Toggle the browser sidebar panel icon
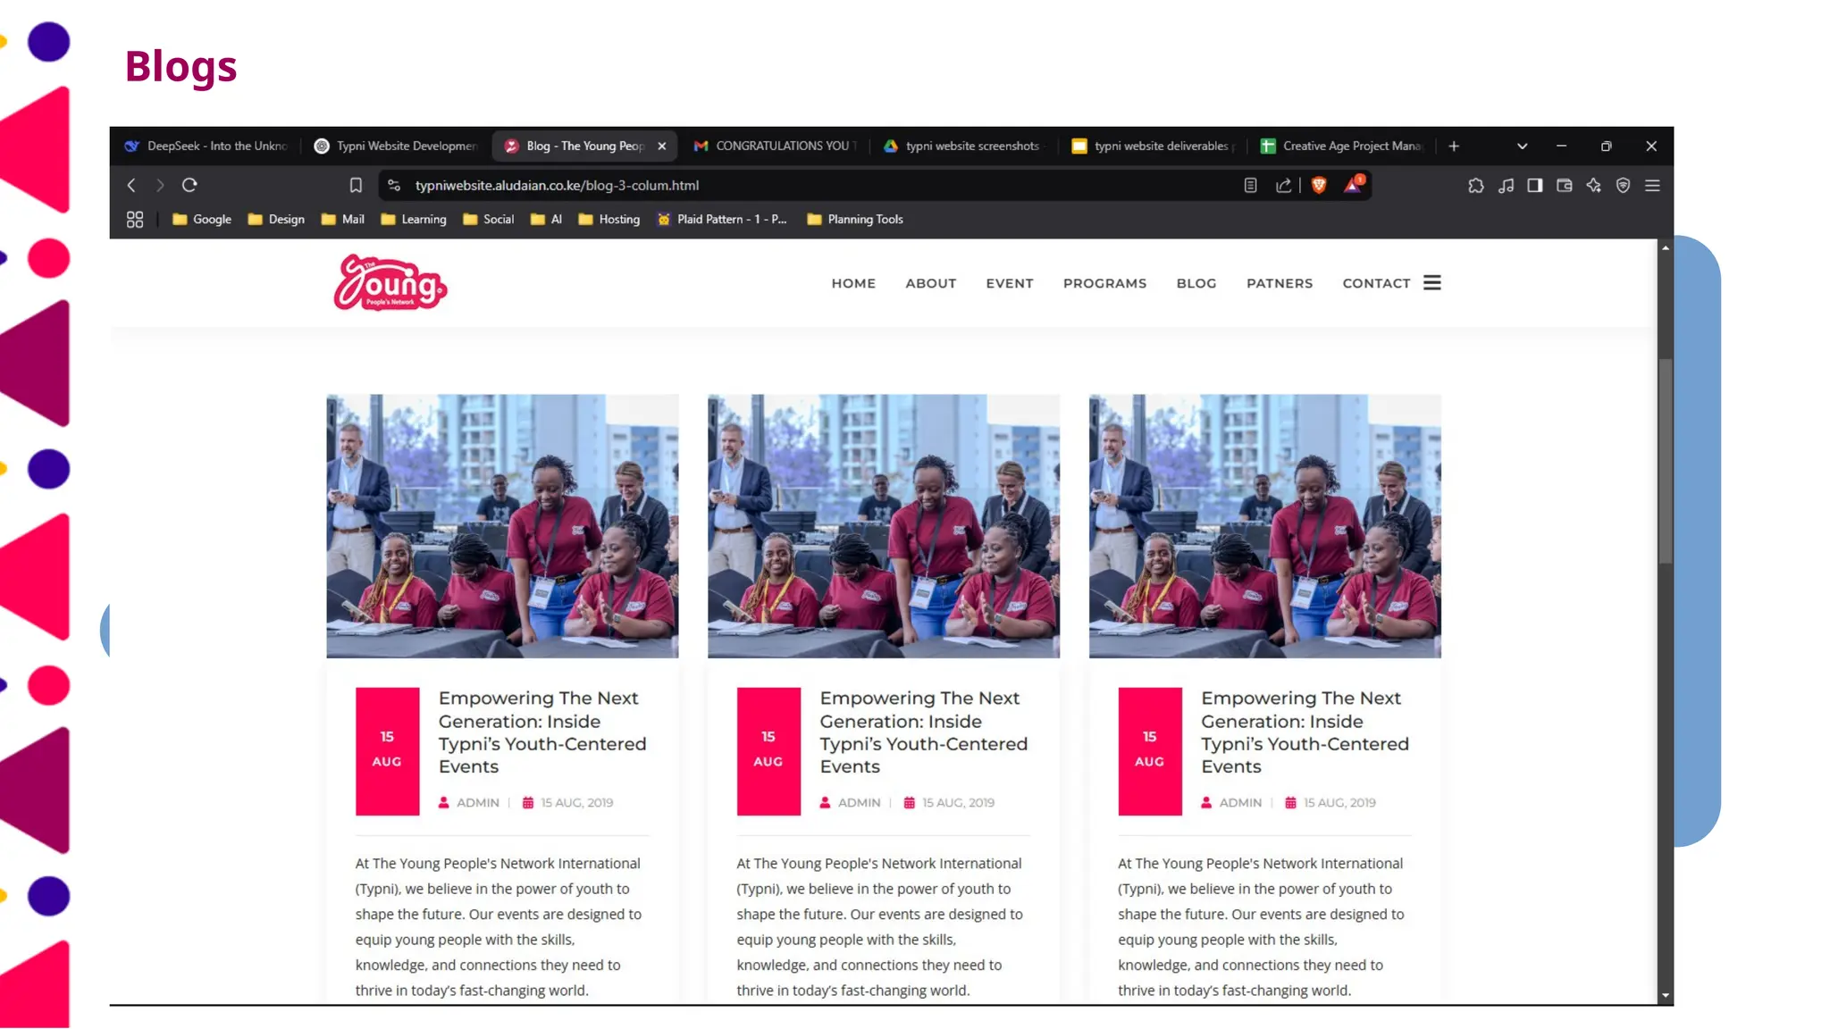This screenshot has width=1830, height=1029. click(x=1534, y=185)
